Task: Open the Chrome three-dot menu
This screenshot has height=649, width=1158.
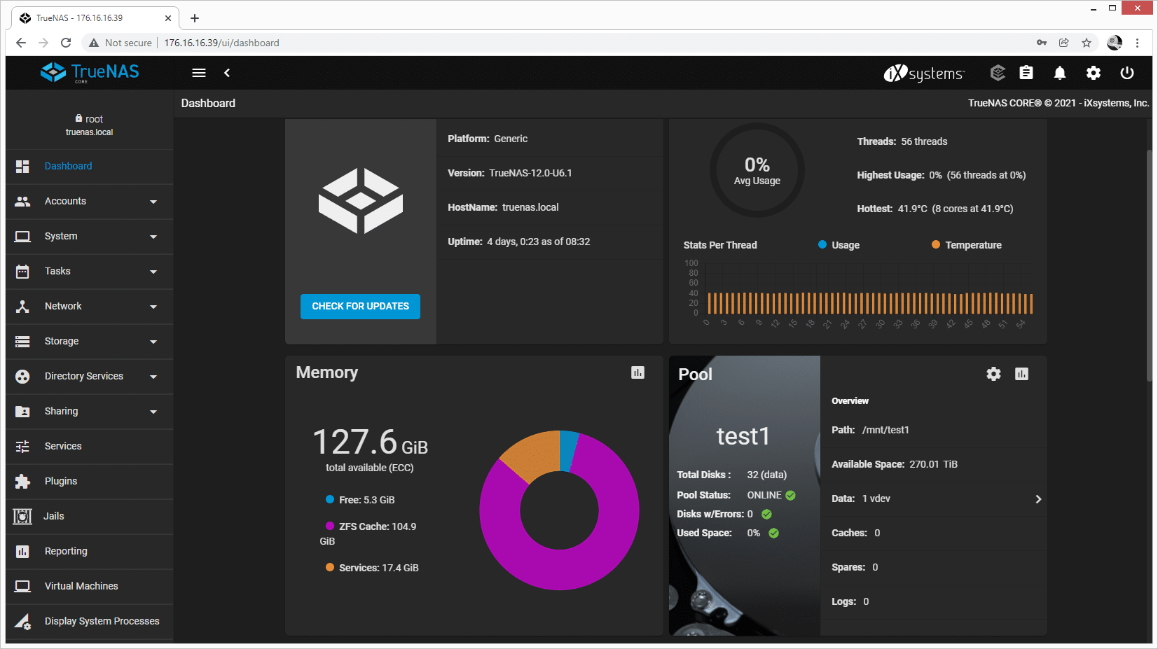Action: click(1137, 43)
